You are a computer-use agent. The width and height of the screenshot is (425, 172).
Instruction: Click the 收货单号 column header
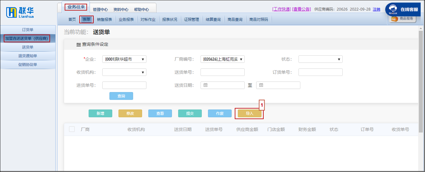pos(401,129)
